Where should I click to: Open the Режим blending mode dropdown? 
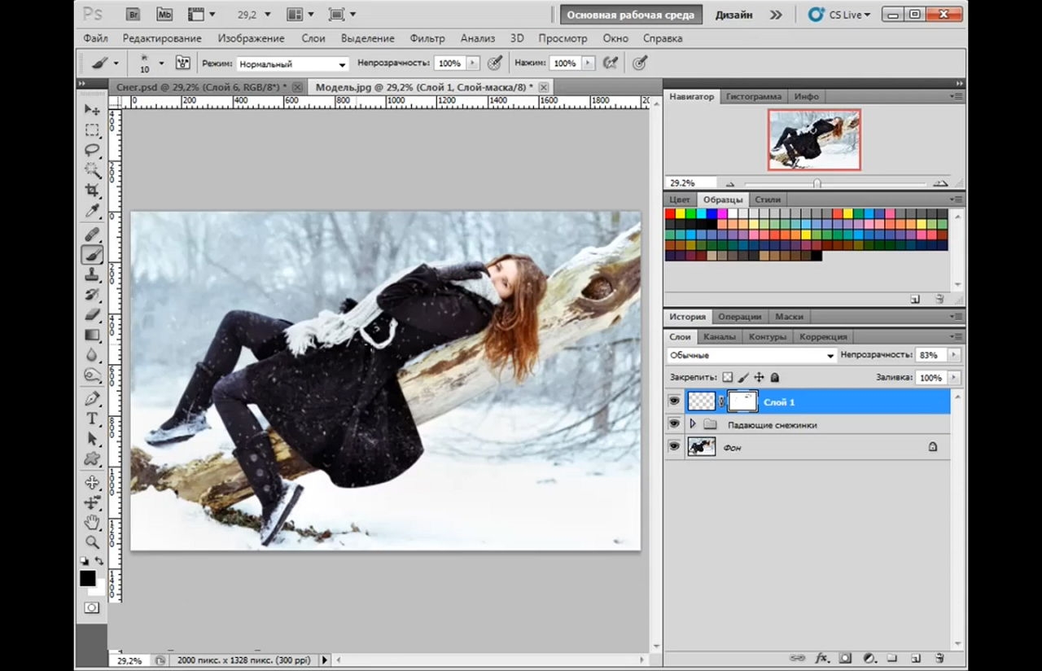292,64
